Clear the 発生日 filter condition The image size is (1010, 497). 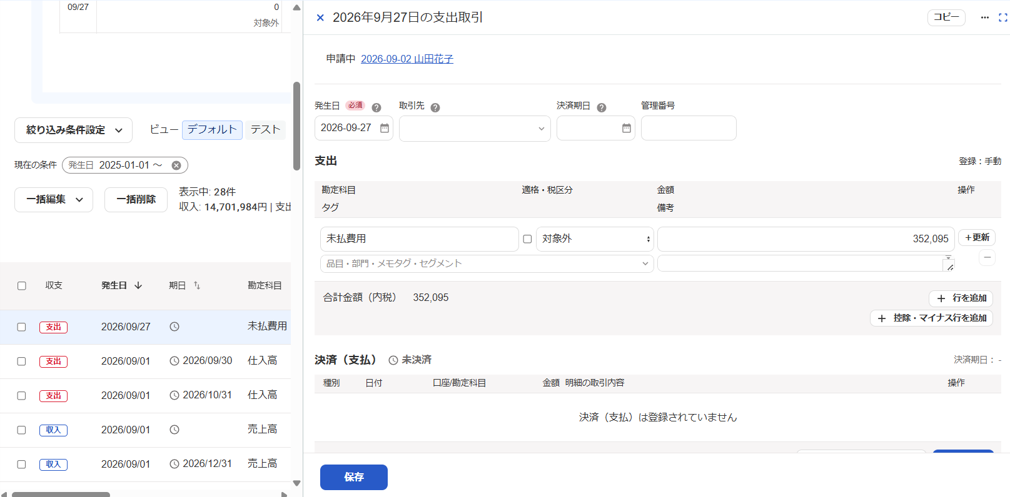176,165
